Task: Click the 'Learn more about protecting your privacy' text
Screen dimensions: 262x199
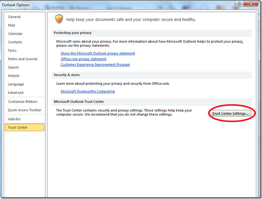Action: pos(113,83)
